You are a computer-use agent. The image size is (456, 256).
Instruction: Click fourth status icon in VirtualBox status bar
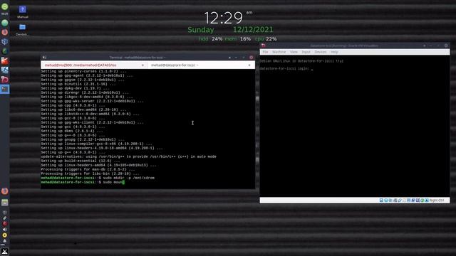click(395, 201)
